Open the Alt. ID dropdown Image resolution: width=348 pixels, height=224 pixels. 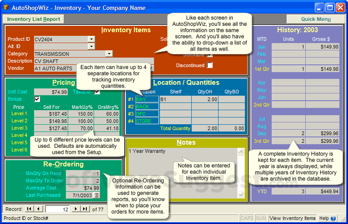click(x=91, y=46)
